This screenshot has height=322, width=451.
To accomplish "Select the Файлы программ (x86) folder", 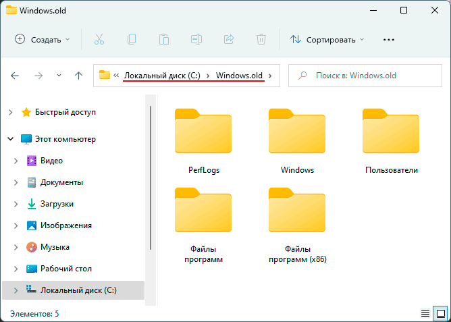I will click(297, 225).
